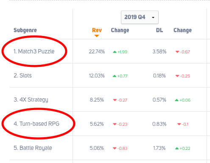Open the Turn-based RPG subgenre

point(36,124)
